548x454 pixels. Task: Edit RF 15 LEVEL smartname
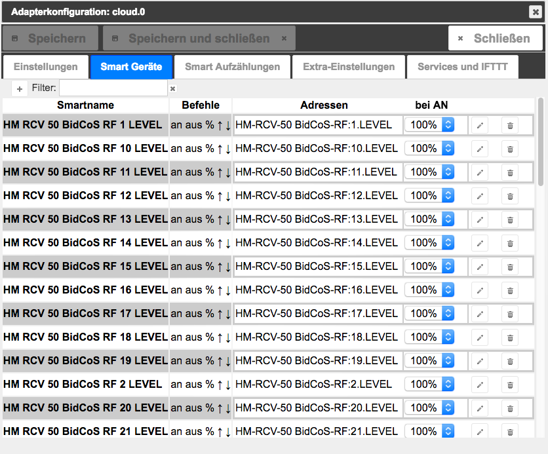click(x=480, y=267)
